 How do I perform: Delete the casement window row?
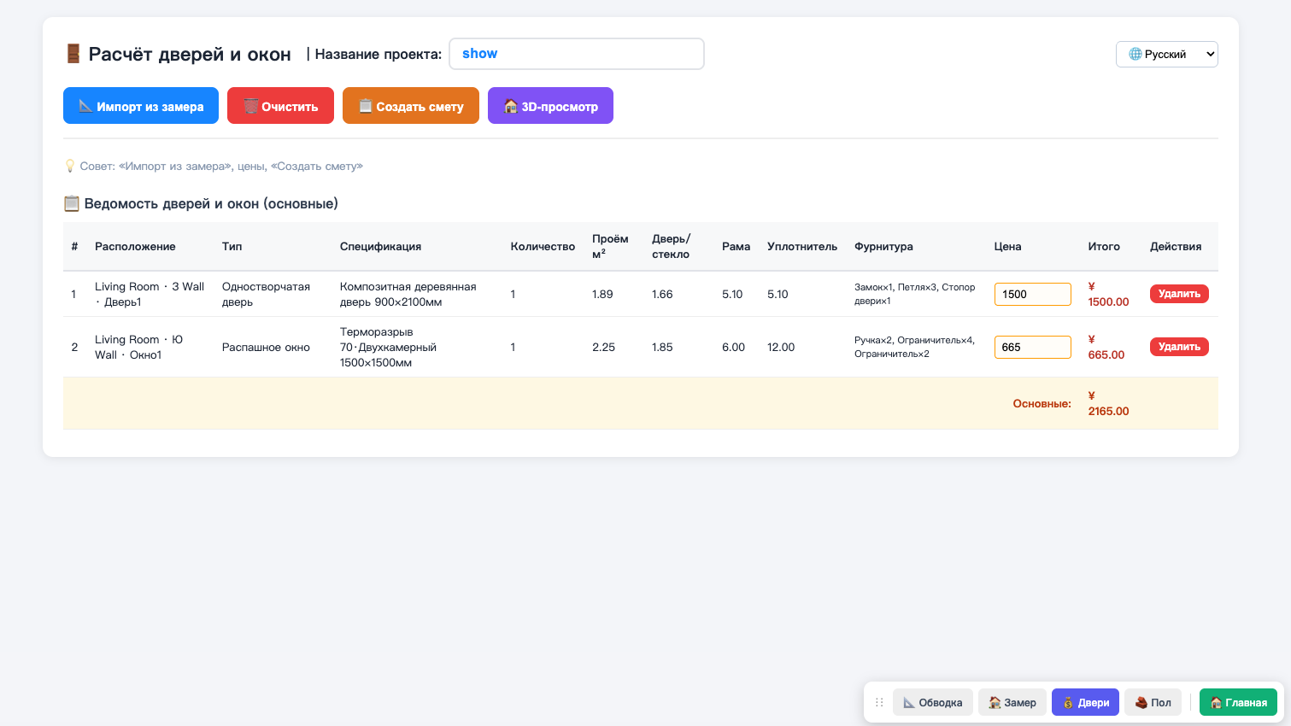pyautogui.click(x=1179, y=347)
